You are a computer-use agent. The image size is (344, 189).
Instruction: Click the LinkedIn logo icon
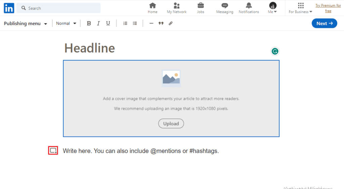9,8
